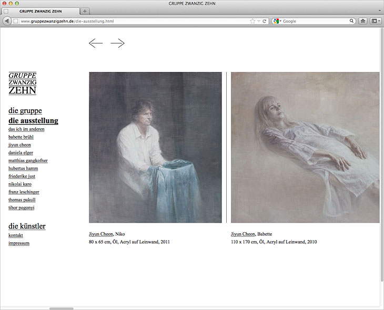Open the 'die ausstellung' section
The image size is (384, 310).
pyautogui.click(x=33, y=121)
